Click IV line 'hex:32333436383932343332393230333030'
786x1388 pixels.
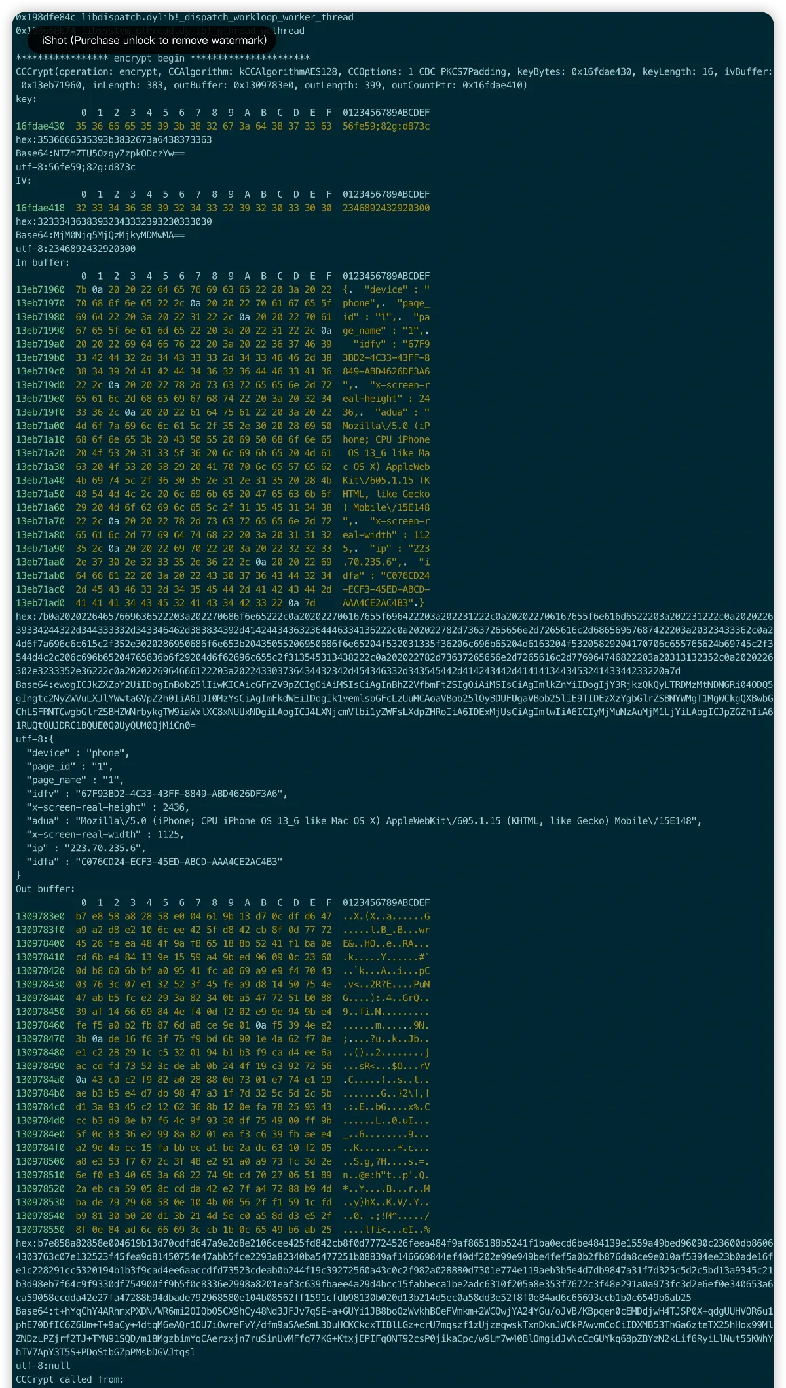coord(114,222)
